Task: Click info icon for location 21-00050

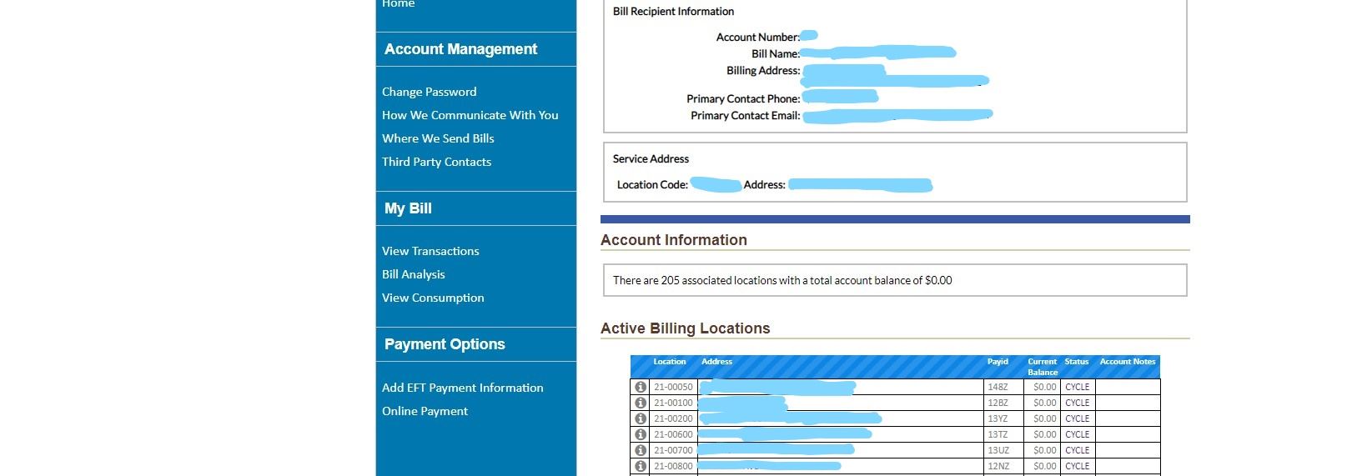Action: pos(641,387)
